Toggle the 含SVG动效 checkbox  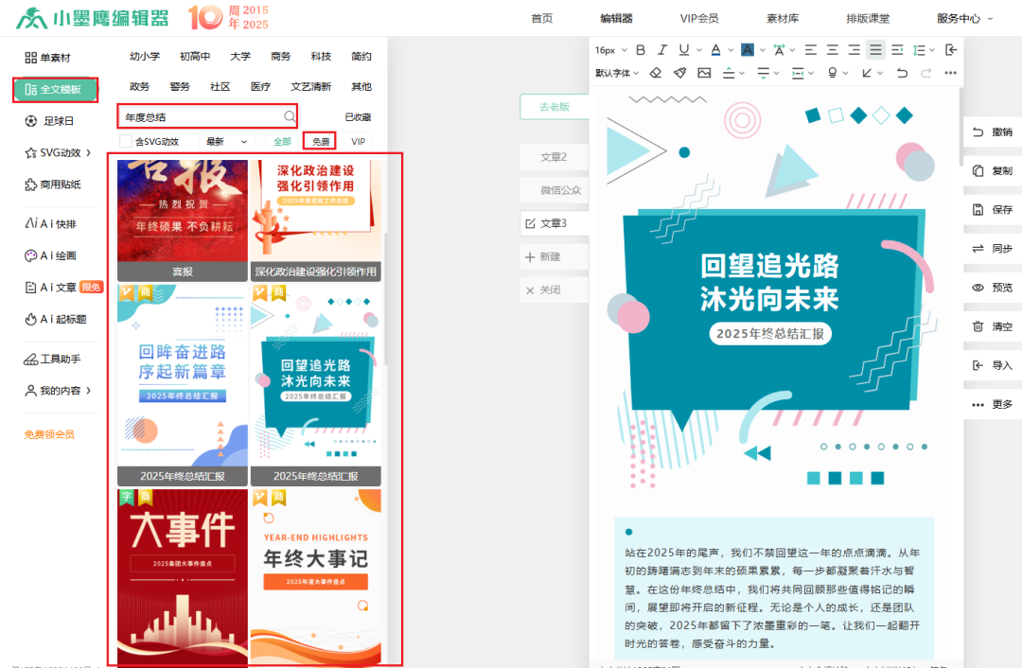(126, 141)
